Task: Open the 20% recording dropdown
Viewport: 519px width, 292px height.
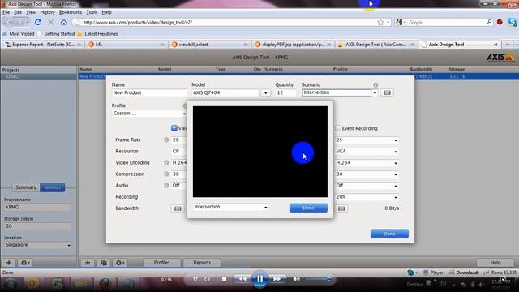Action: pos(396,197)
